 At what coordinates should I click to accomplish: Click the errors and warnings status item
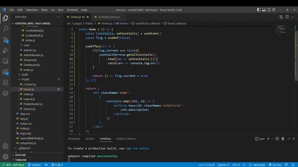tap(57, 165)
